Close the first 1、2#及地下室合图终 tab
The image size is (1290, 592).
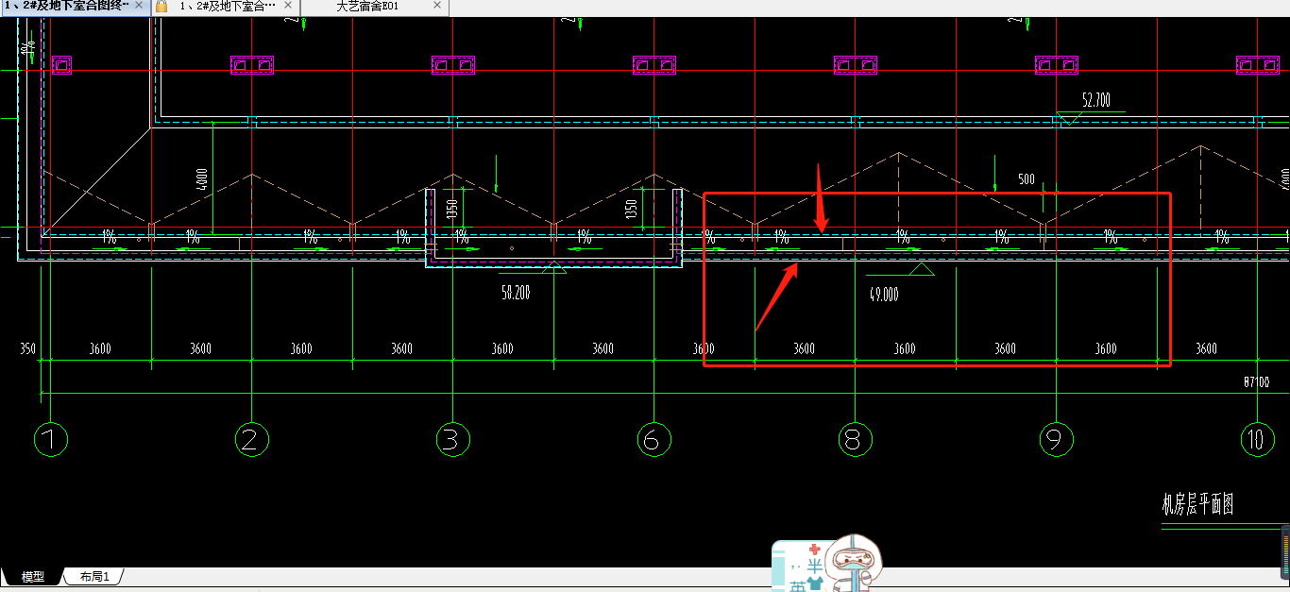tap(139, 6)
